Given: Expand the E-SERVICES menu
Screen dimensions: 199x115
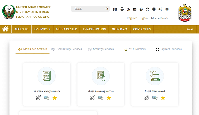Looking at the screenshot, I should point(42,29).
